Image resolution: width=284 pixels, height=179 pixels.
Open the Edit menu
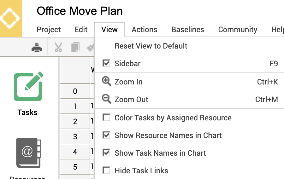pyautogui.click(x=81, y=30)
